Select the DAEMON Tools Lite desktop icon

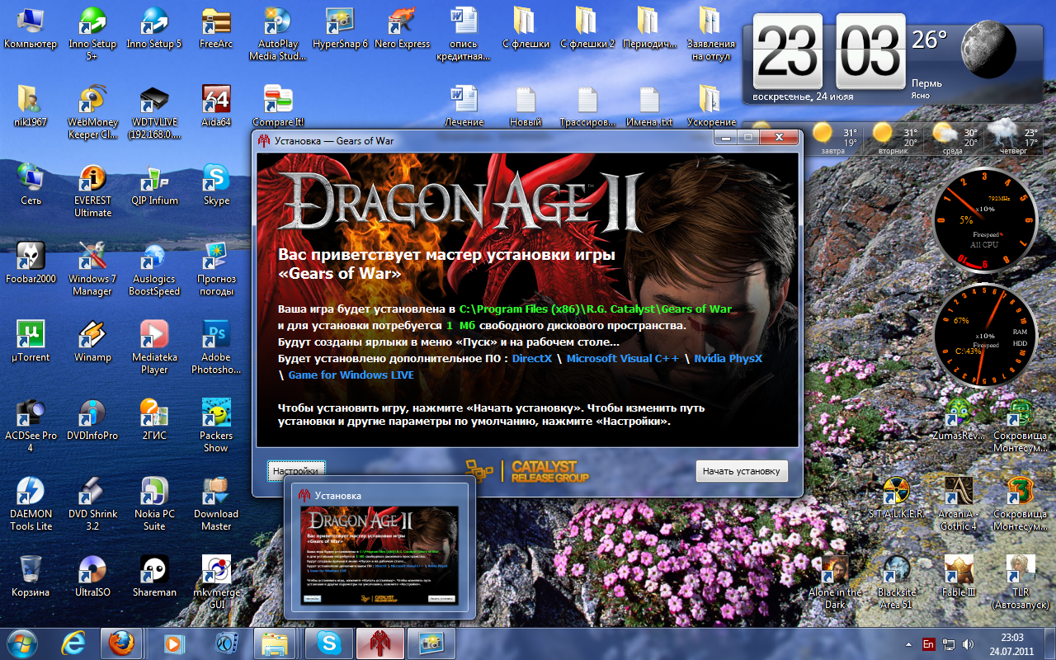pos(31,503)
